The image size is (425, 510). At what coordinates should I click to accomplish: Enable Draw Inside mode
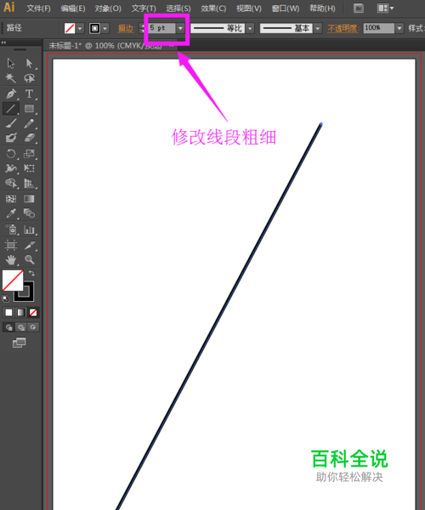click(33, 327)
